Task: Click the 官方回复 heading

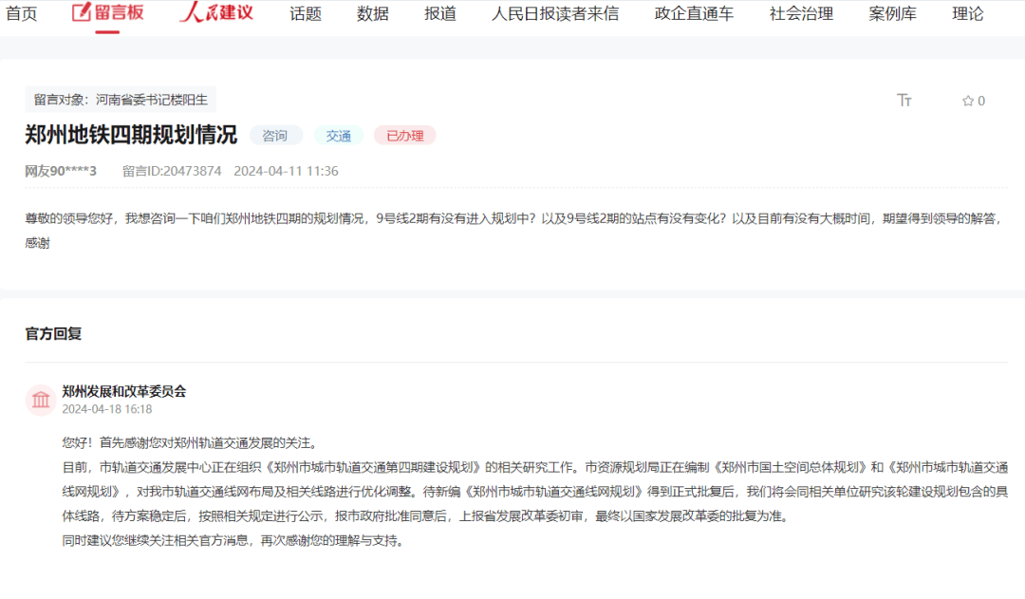Action: [x=53, y=333]
